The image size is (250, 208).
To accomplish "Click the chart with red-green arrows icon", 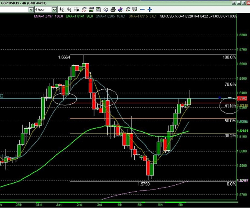I will 128,10.
